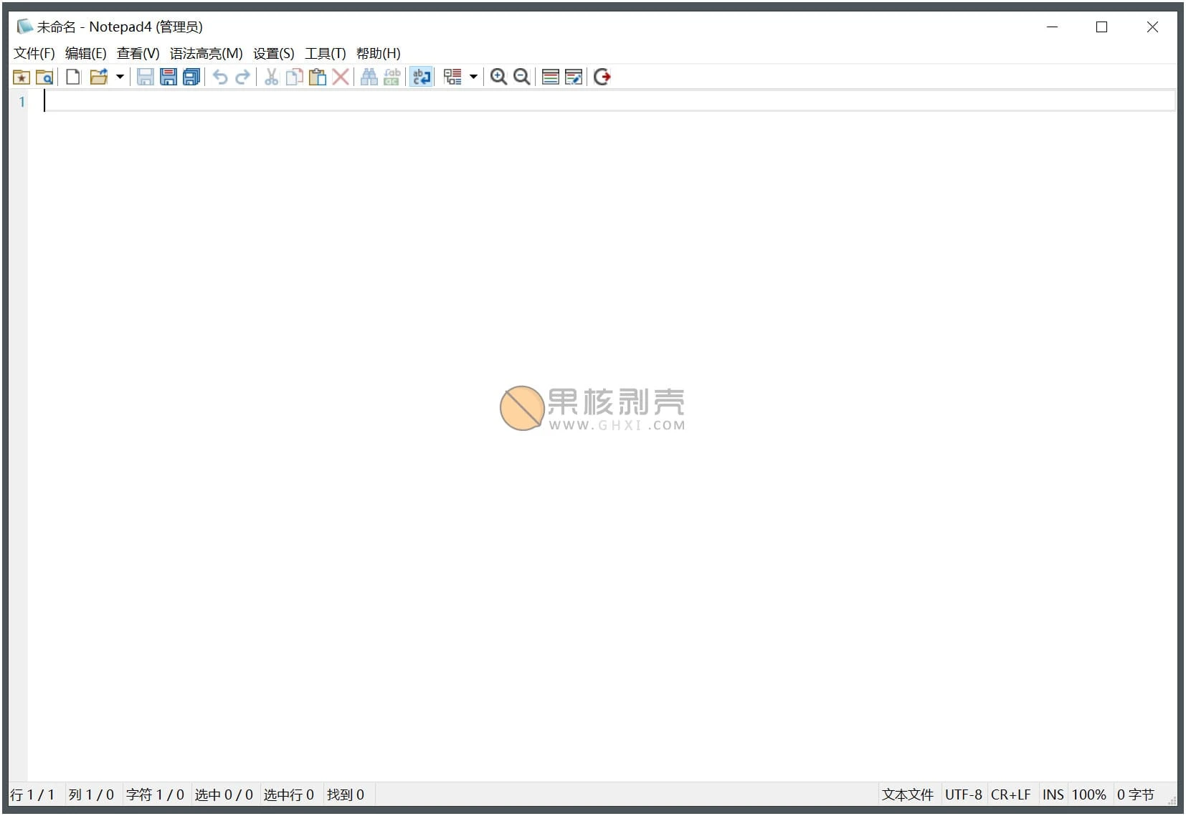This screenshot has width=1186, height=816.
Task: Change CR+LF line ending in status bar
Action: click(1010, 794)
